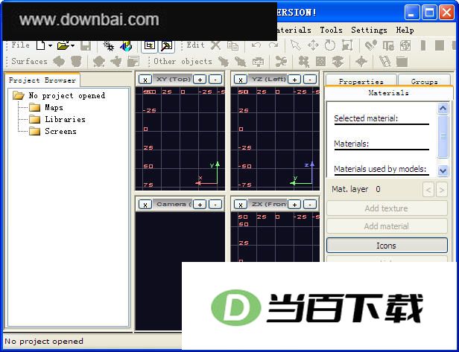Click the last Surfaces toolbar window-stack icon

coord(133,61)
